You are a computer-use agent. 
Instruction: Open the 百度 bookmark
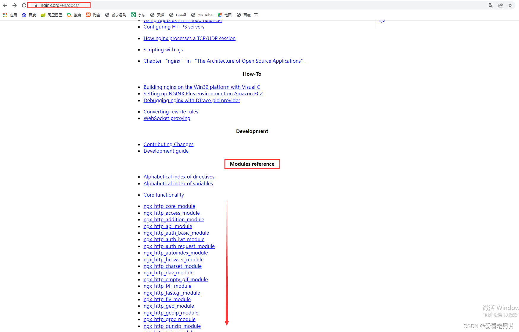tap(29, 15)
